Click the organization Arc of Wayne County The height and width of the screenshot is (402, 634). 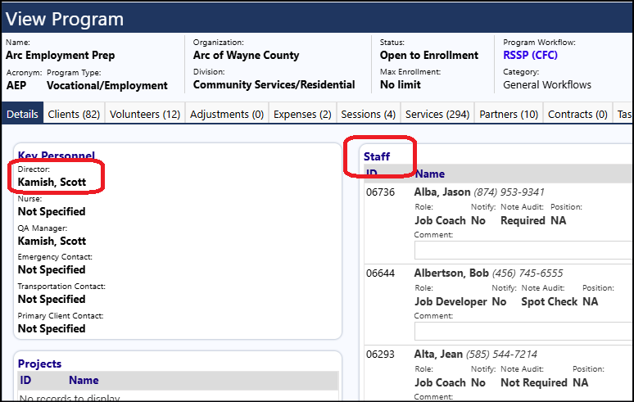[x=247, y=55]
